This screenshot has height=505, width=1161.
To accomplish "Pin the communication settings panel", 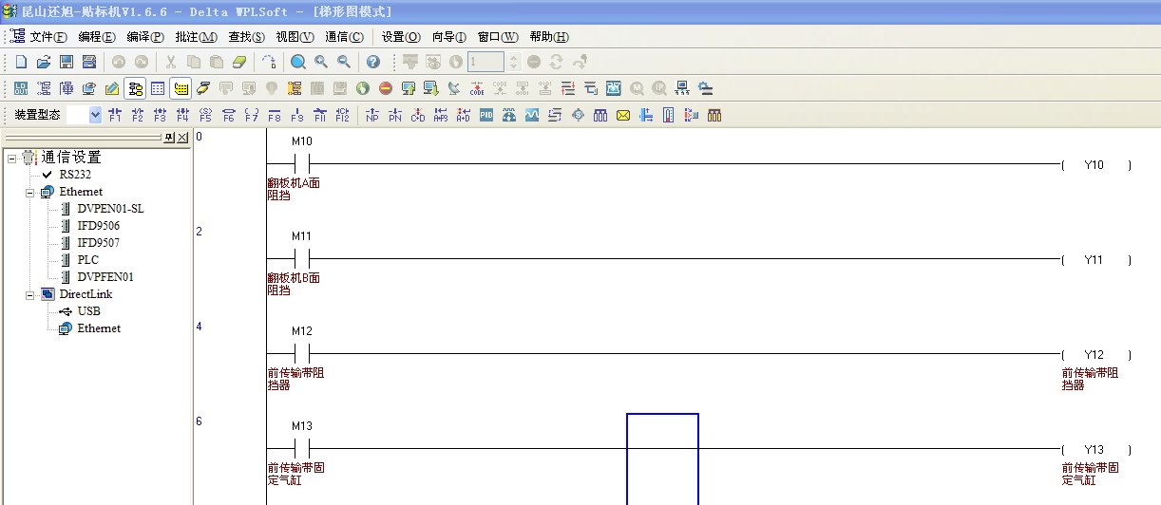I will 169,138.
